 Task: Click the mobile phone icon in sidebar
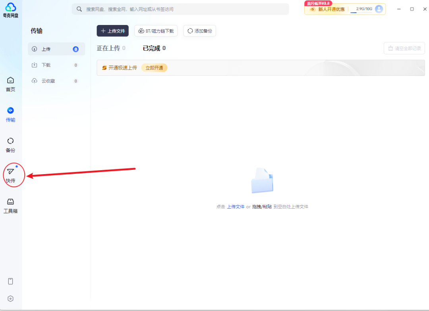tap(11, 281)
